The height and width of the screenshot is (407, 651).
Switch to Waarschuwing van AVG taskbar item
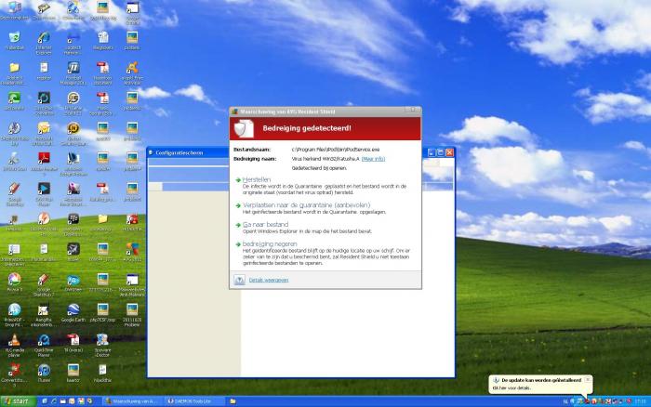[x=132, y=401]
